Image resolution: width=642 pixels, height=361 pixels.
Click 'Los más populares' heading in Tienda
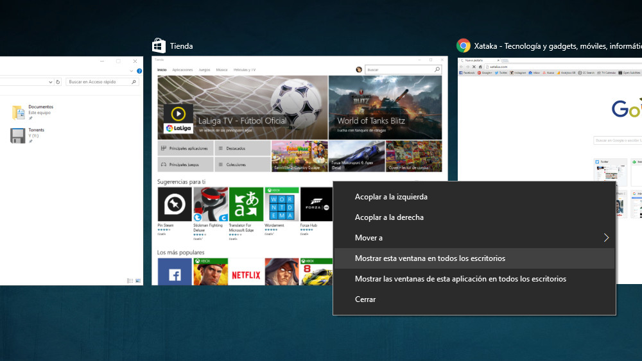point(180,253)
